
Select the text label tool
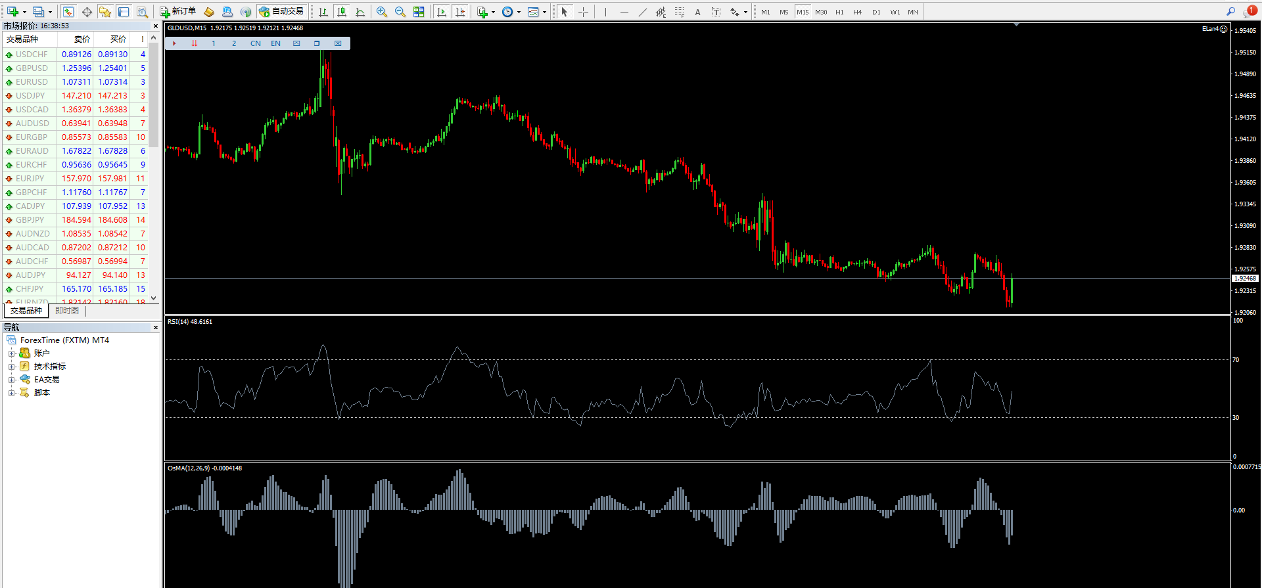pyautogui.click(x=716, y=12)
